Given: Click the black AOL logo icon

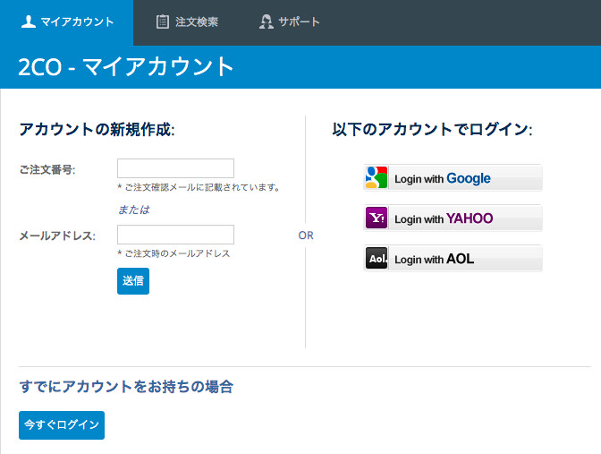Looking at the screenshot, I should click(377, 259).
